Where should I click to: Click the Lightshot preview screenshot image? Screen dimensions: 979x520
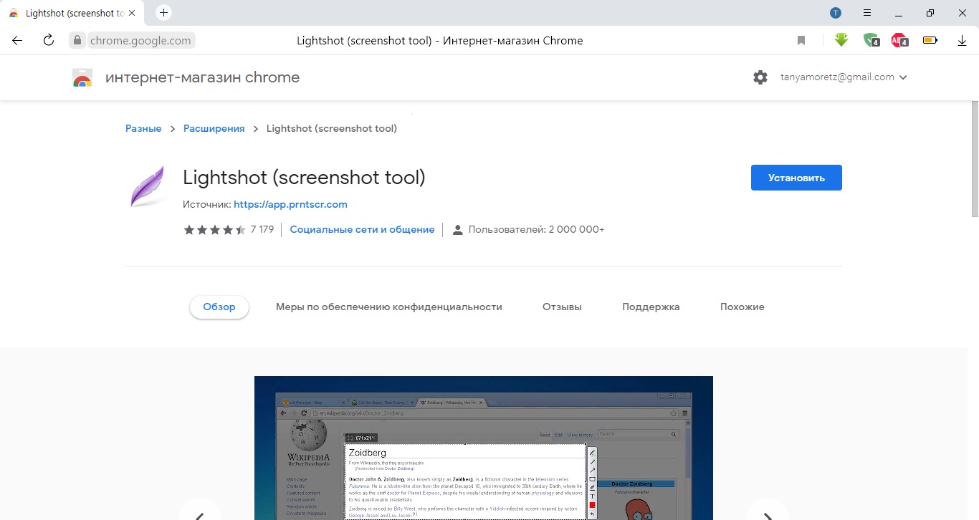click(483, 448)
